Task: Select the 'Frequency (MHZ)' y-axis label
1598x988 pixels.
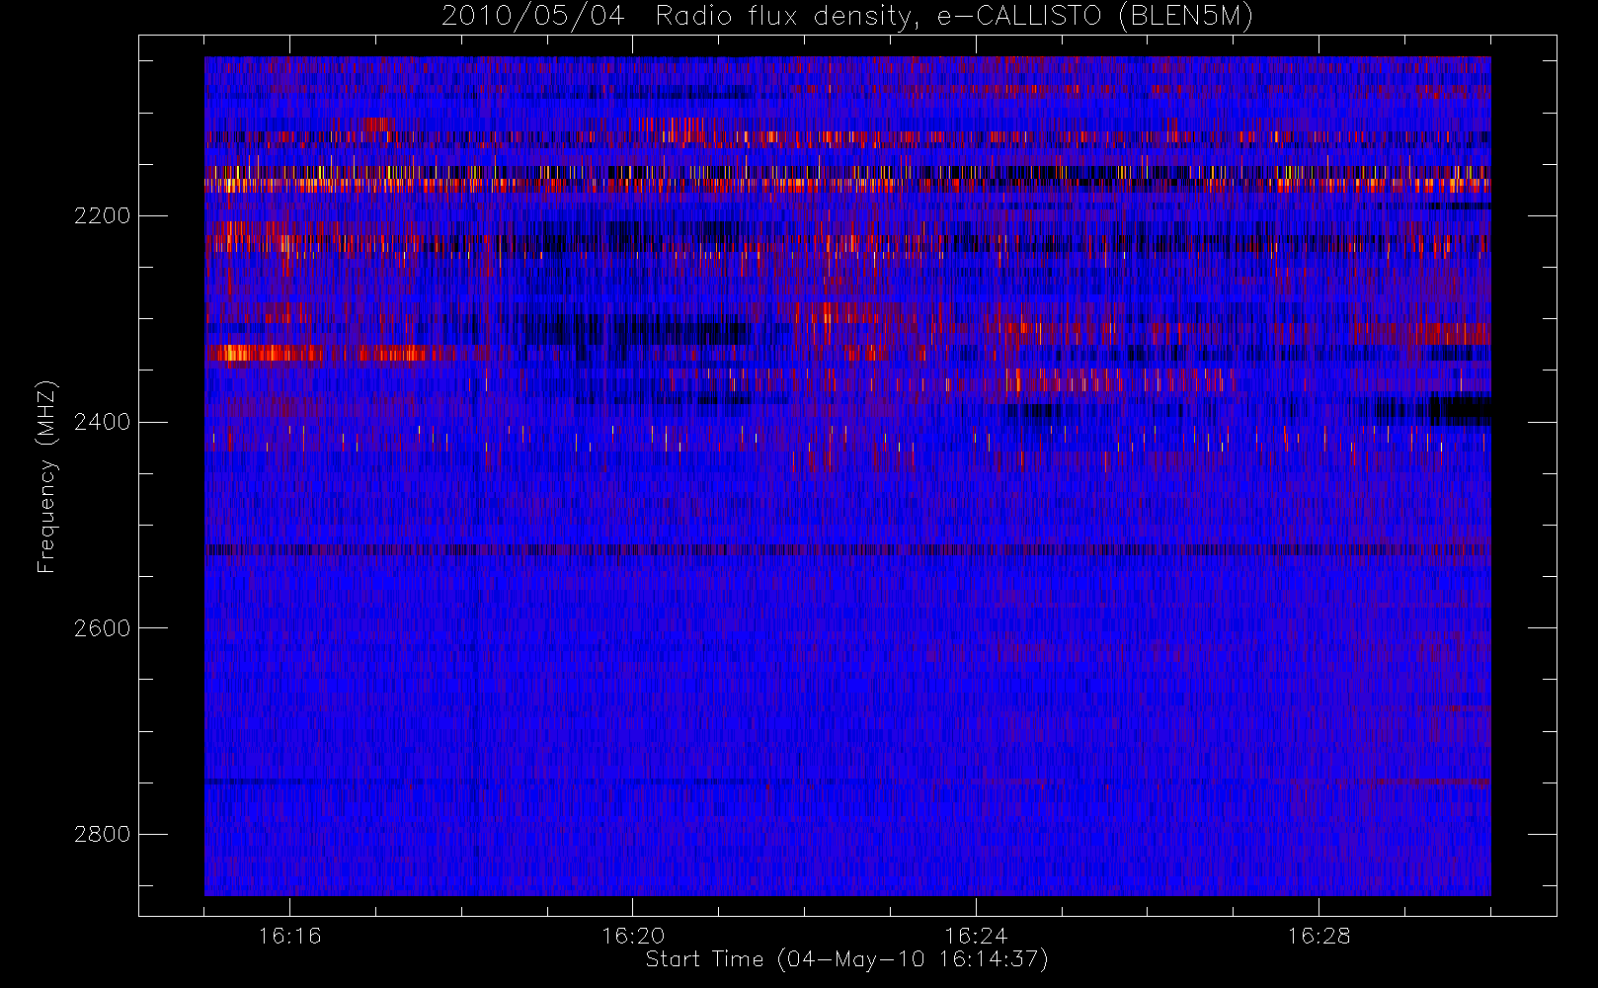Action: (46, 476)
